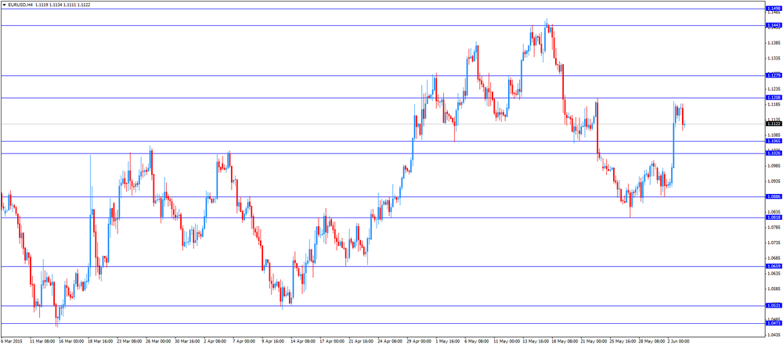Viewport: 783px width, 345px height.
Task: Click the 26 Mar 00:00 time label
Action: coord(158,341)
